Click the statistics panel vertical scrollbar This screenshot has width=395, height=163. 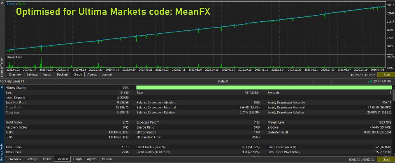coord(393,121)
